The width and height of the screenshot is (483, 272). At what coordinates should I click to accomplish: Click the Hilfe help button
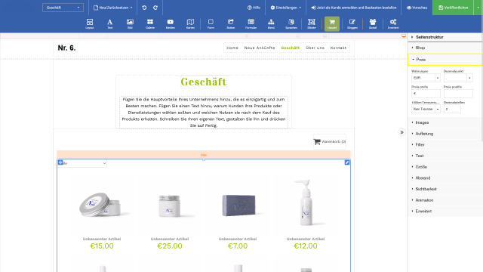pos(254,8)
